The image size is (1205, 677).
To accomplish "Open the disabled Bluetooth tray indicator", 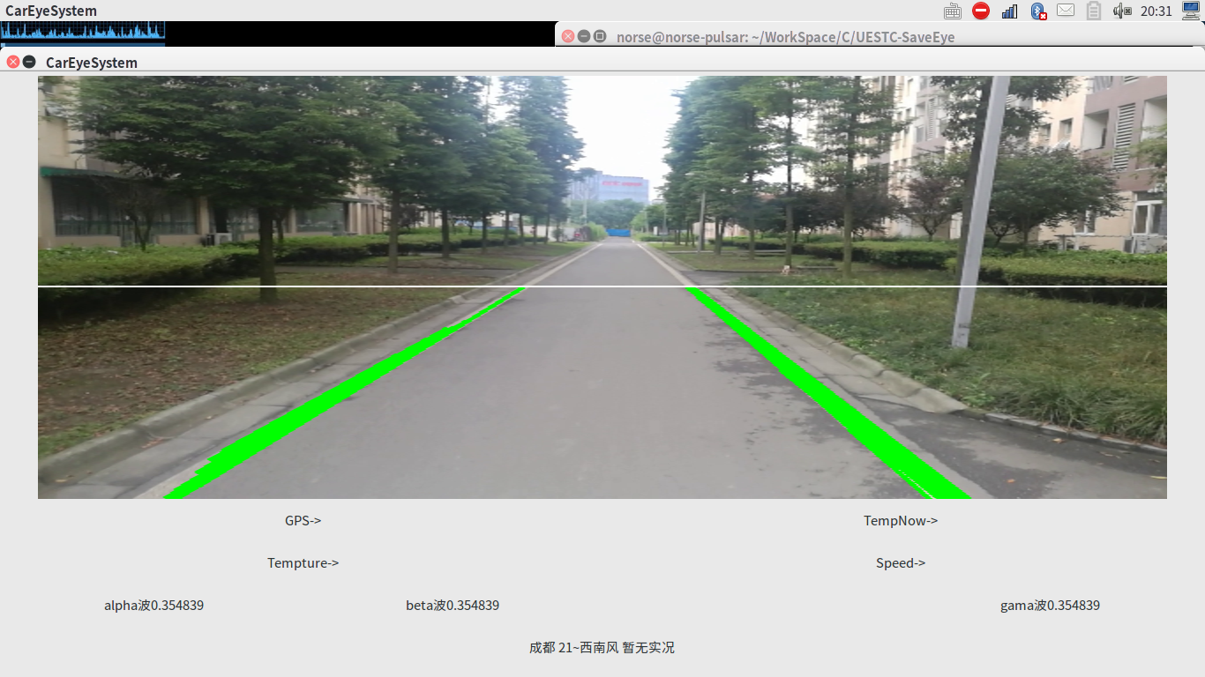I will click(1038, 11).
